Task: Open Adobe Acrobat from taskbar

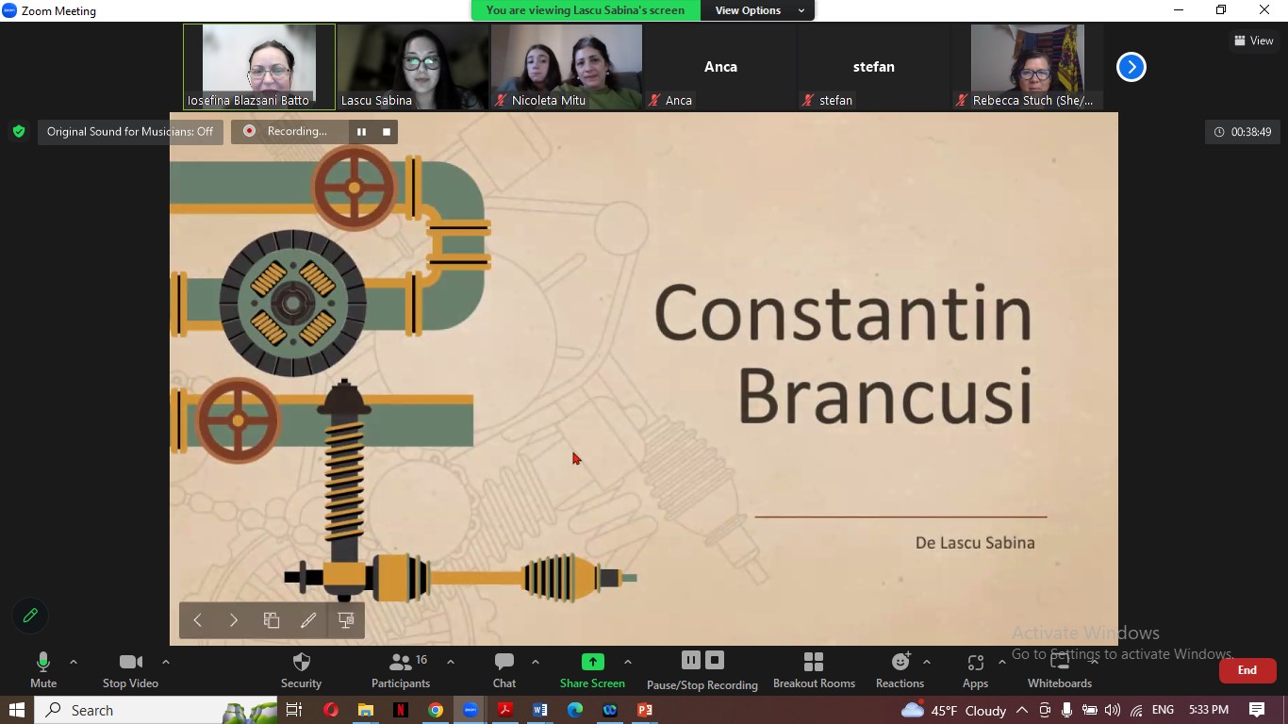Action: pyautogui.click(x=505, y=710)
